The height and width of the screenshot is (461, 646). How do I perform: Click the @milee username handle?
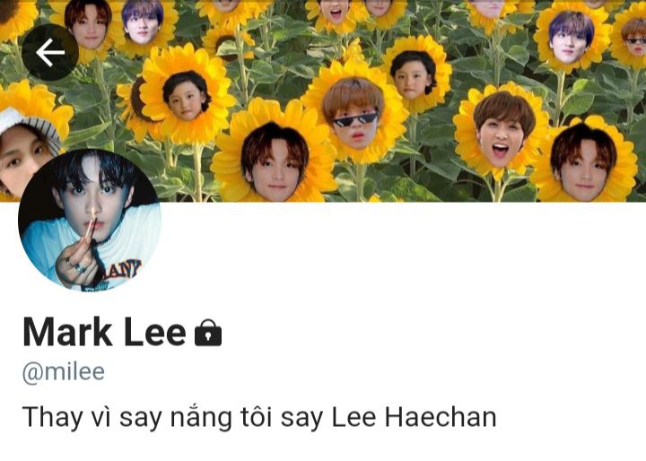point(64,372)
